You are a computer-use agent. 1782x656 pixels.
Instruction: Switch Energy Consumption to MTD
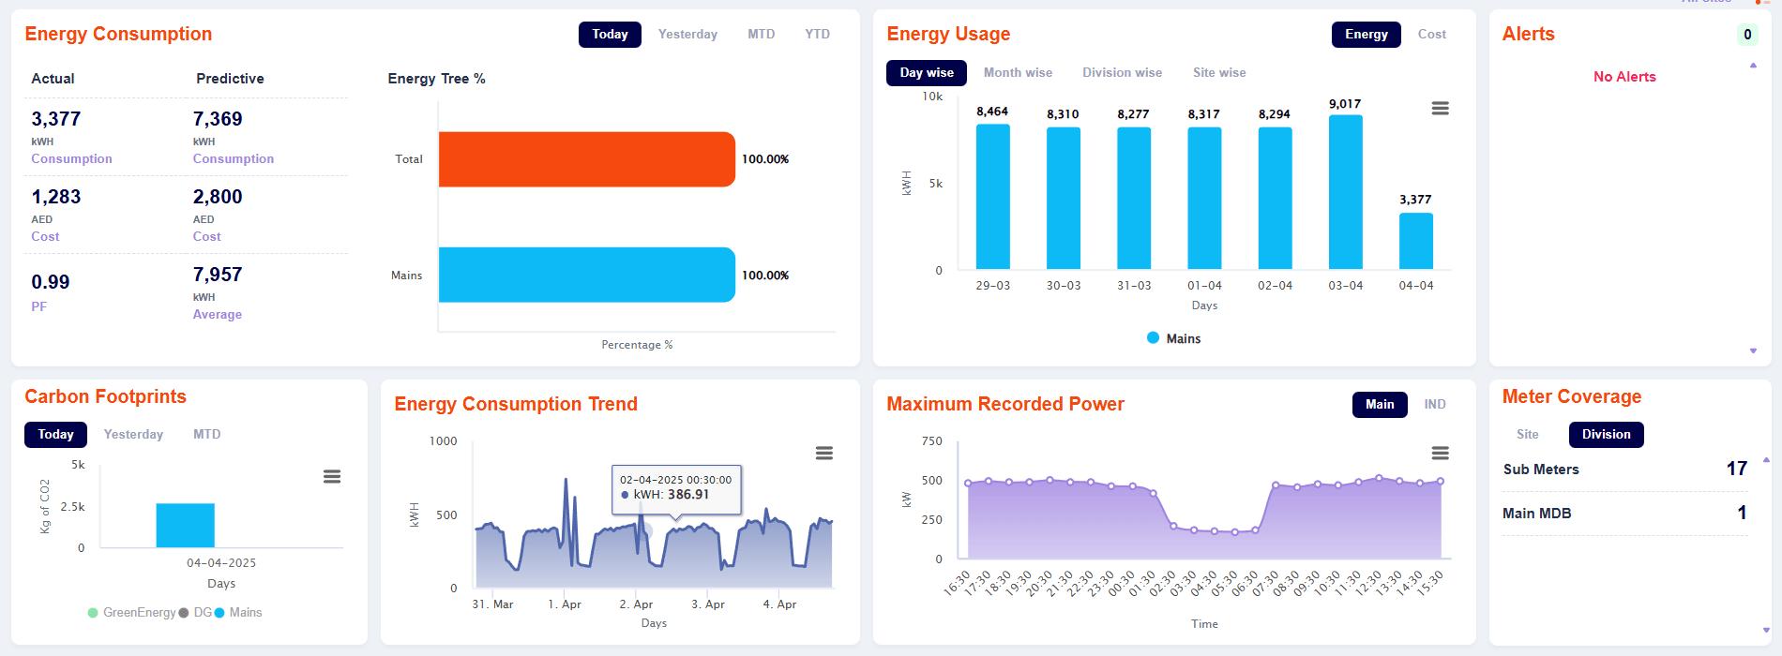(762, 35)
